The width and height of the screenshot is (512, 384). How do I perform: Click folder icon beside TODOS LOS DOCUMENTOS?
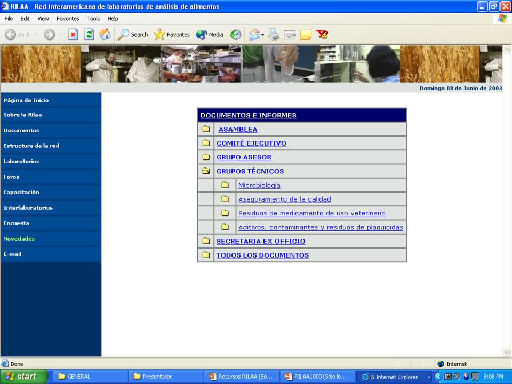coord(206,255)
